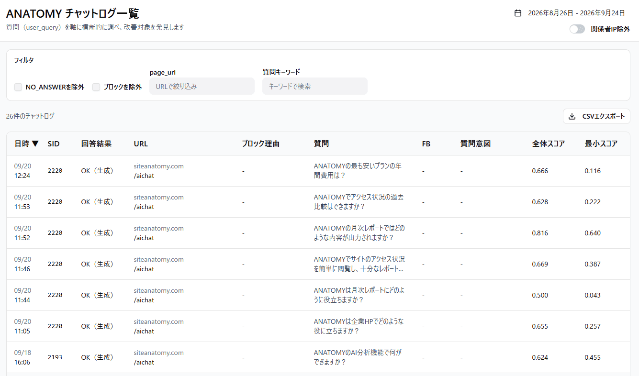Image resolution: width=639 pixels, height=376 pixels.
Task: Click the SID value 2193
Action: point(55,357)
